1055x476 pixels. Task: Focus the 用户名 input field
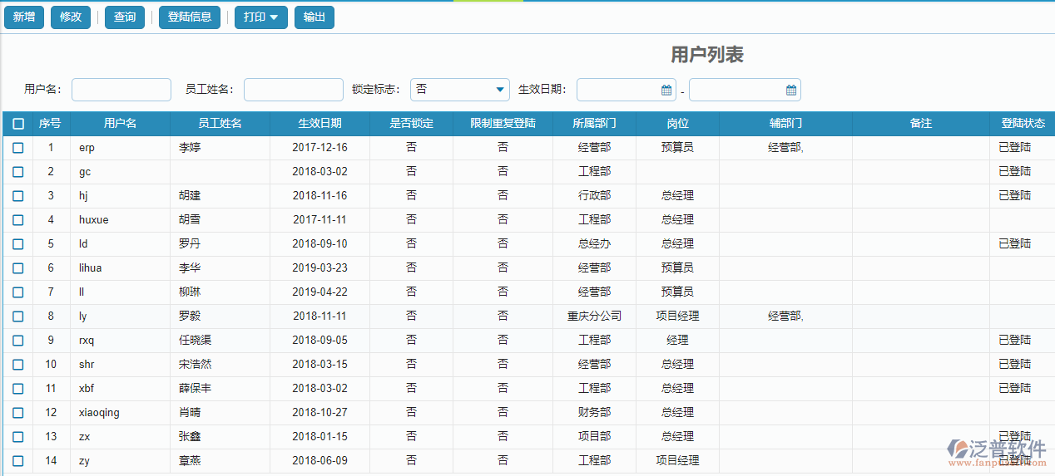click(121, 90)
